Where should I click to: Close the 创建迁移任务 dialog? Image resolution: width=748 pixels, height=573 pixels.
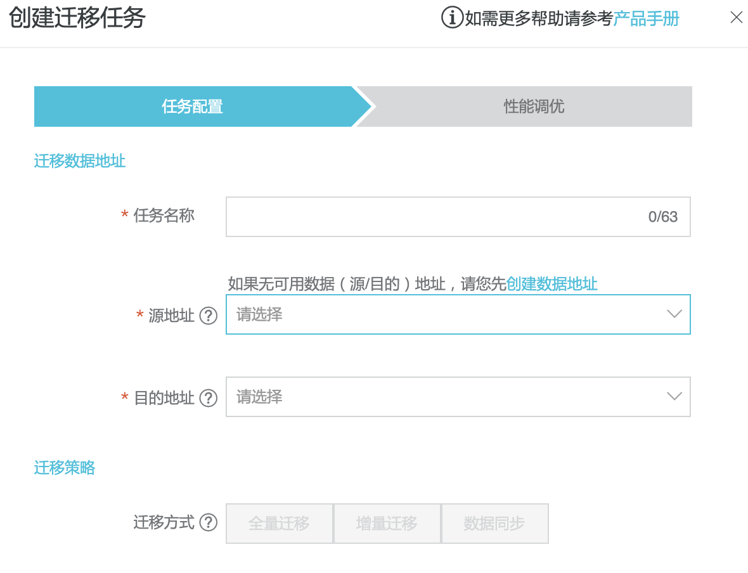pos(736,18)
